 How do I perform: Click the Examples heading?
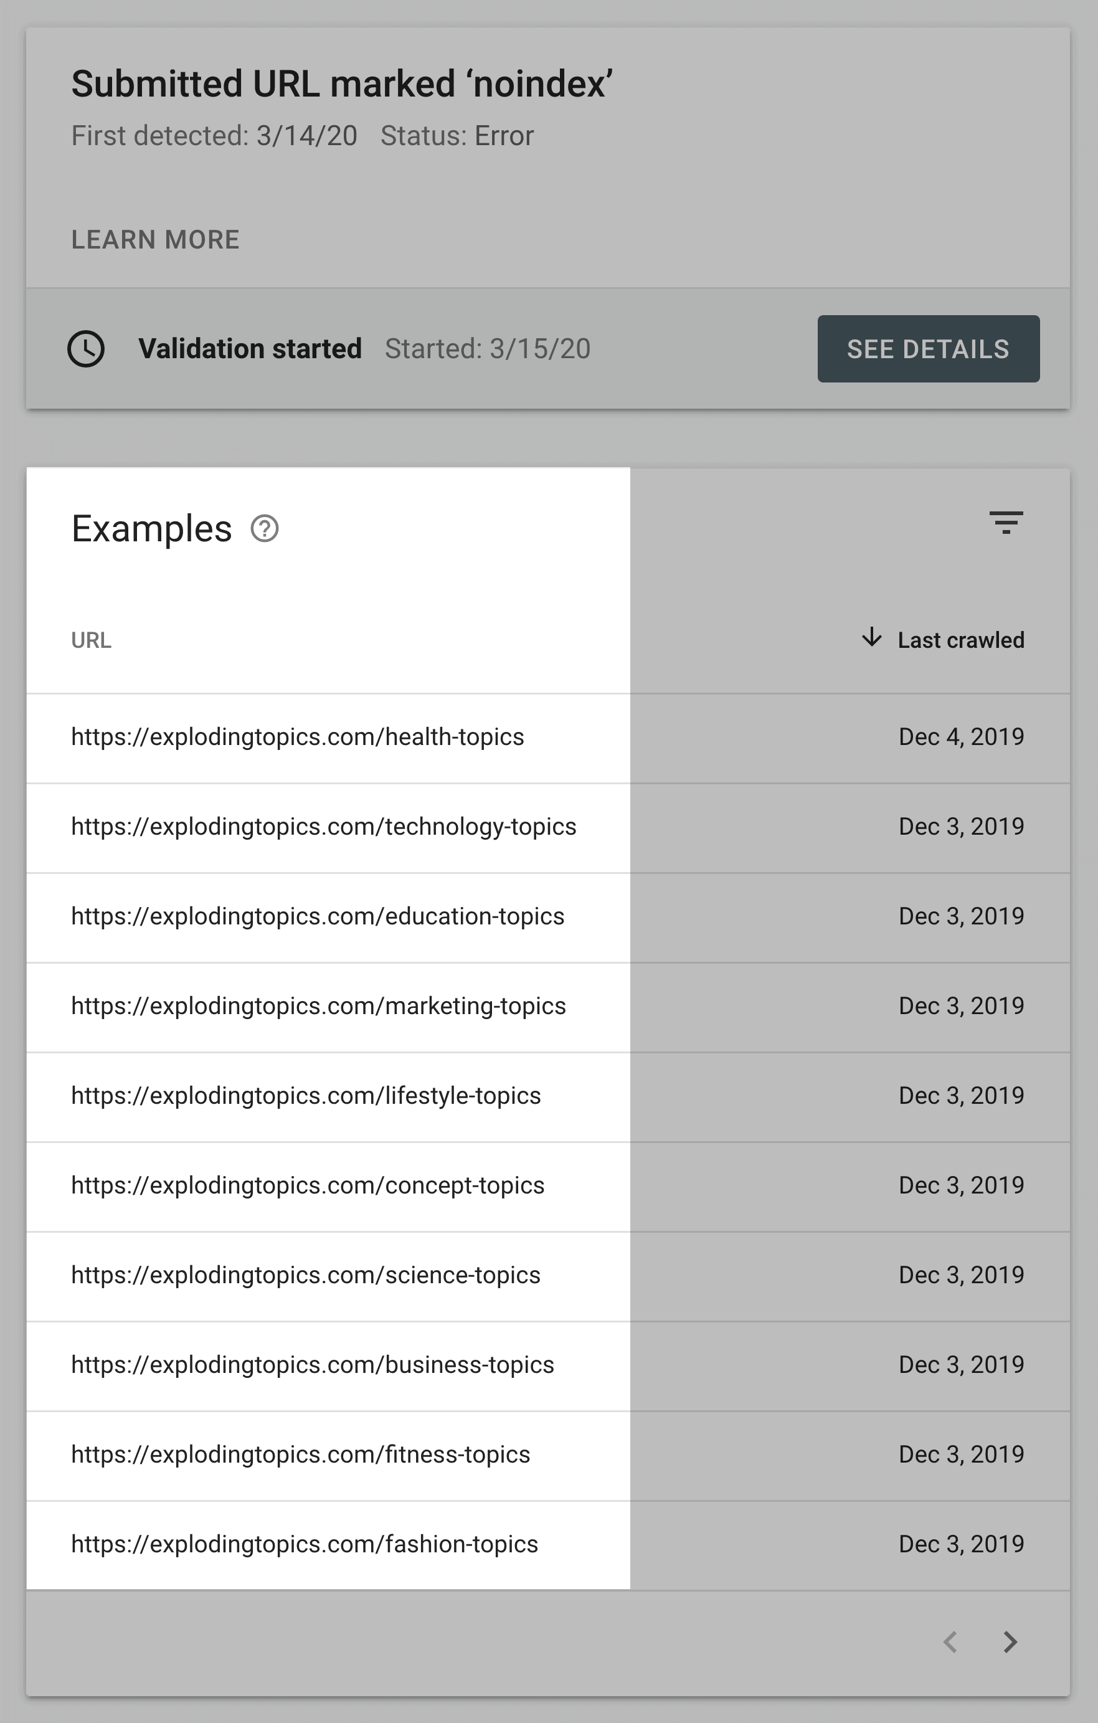pos(151,529)
